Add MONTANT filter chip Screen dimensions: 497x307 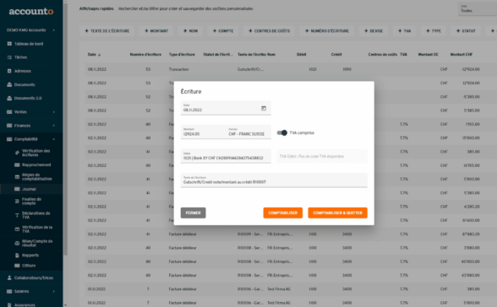pos(156,31)
